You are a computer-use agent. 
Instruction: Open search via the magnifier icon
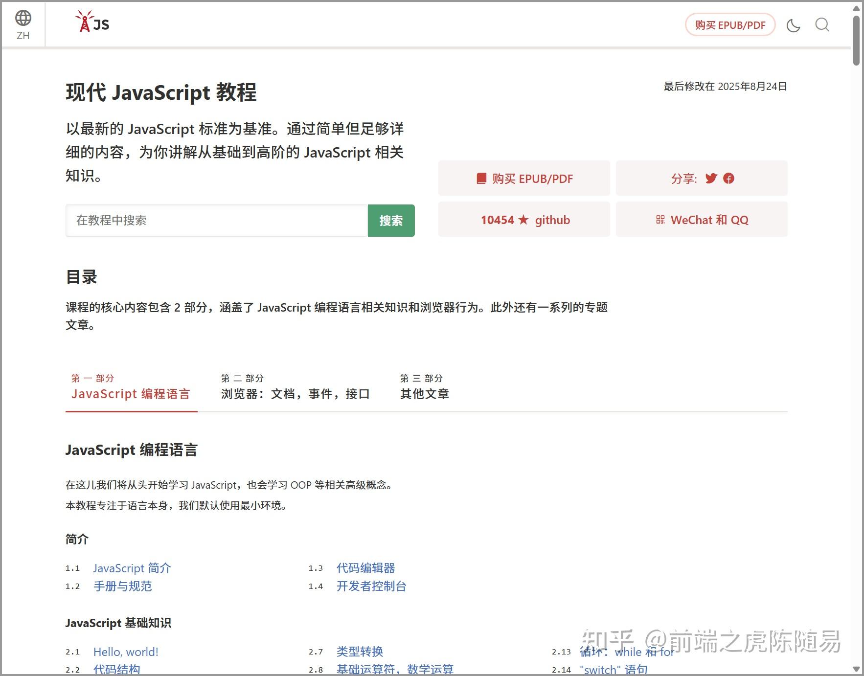[822, 25]
